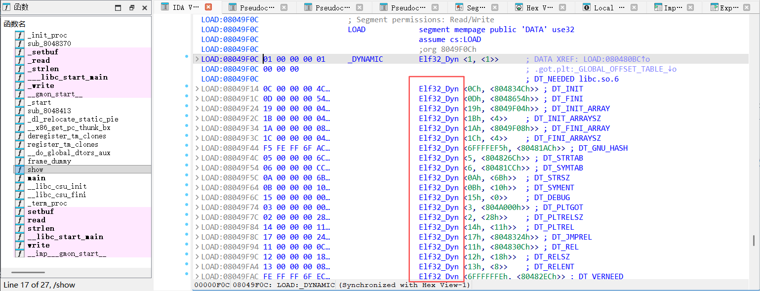Select _dl_relocate_static_pie function
760x291 pixels.
(x=82, y=119)
